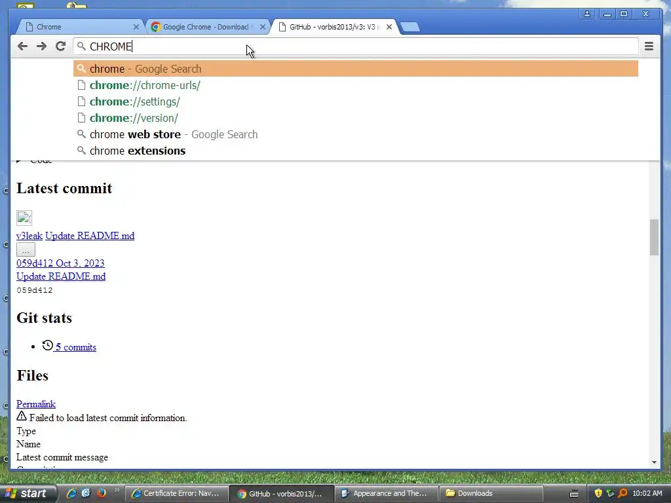The image size is (671, 503).
Task: Select the chrome://version/ suggestion
Action: tap(356, 118)
